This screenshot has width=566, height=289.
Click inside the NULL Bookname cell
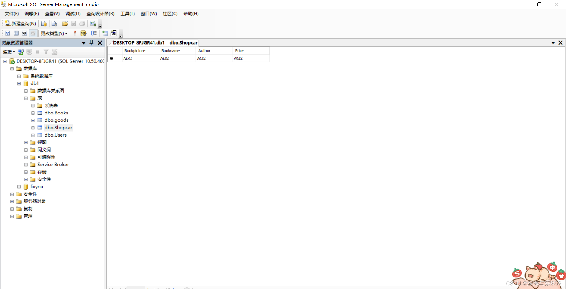click(x=177, y=58)
